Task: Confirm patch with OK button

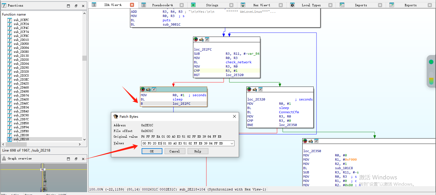Action: coord(152,151)
